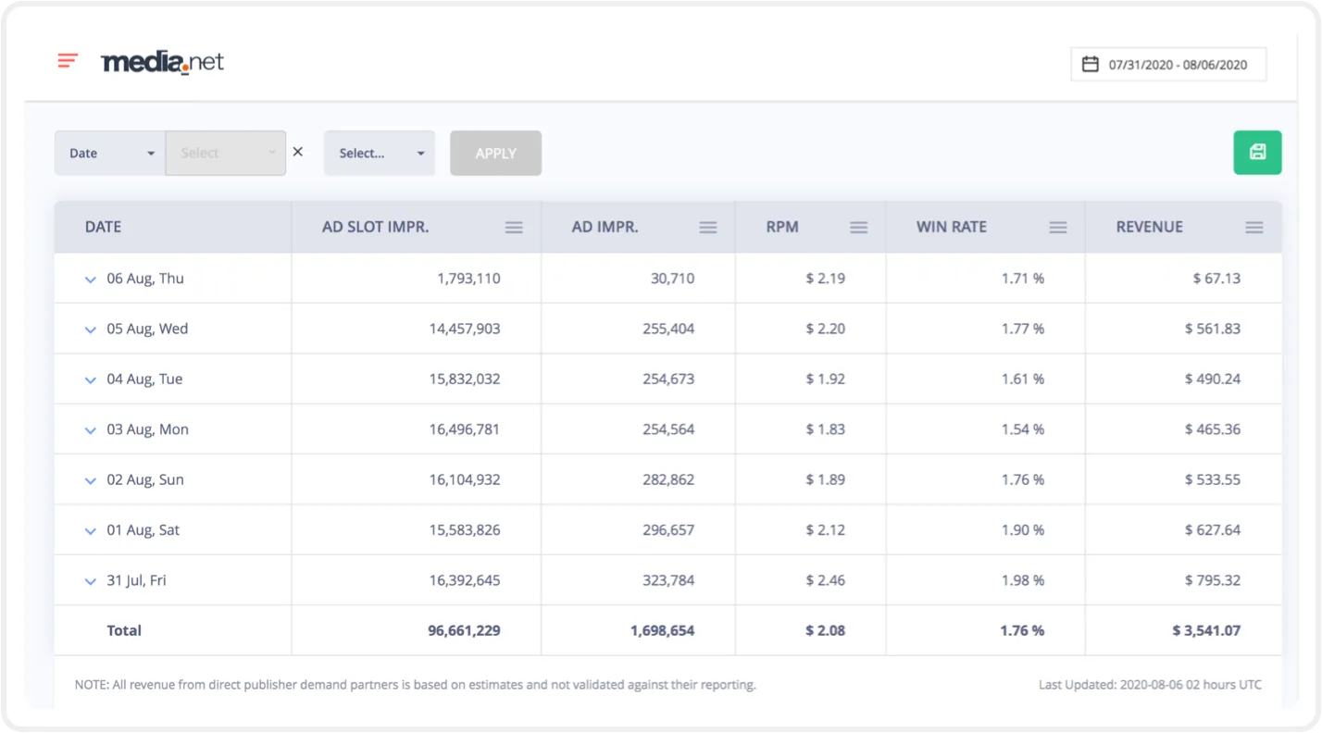Image resolution: width=1322 pixels, height=733 pixels.
Task: Open Win Rate column menu icon
Action: (1058, 228)
